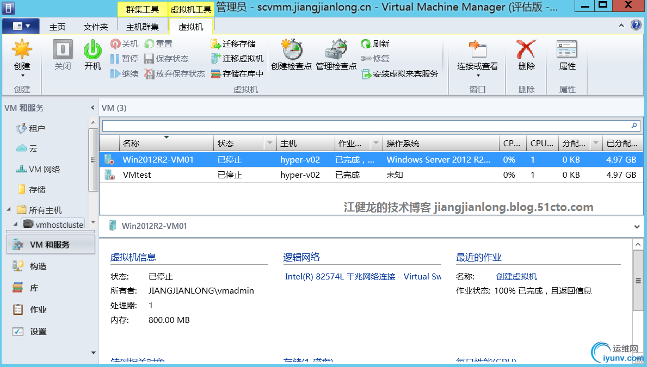
Task: Open the help question mark icon
Action: [636, 25]
